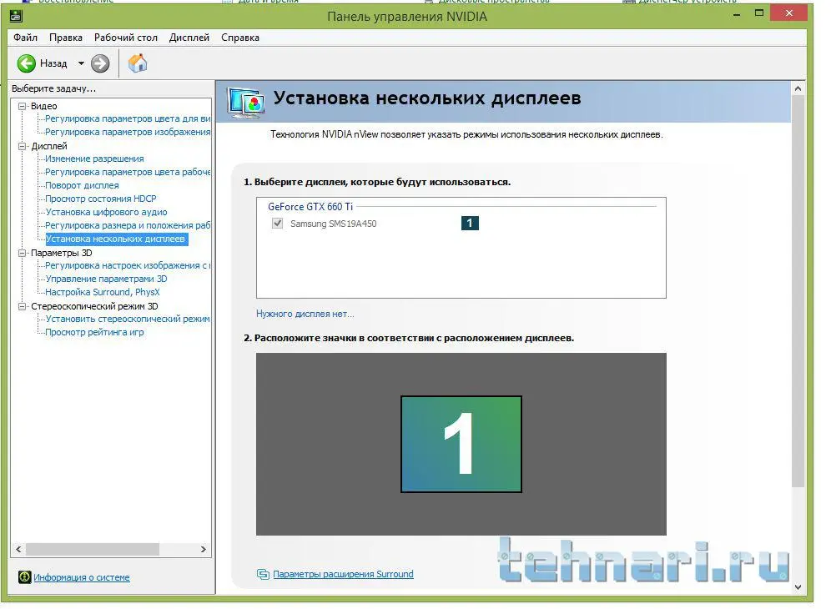Collapse the Стереоскопический режим 3D group
The height and width of the screenshot is (609, 831).
tap(23, 306)
